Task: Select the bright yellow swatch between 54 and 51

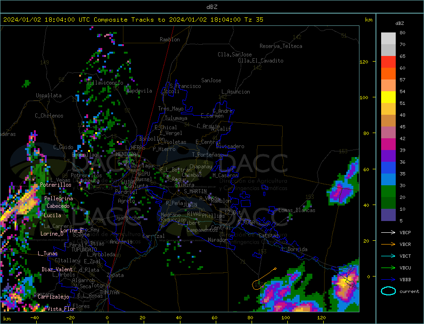Action: click(388, 97)
